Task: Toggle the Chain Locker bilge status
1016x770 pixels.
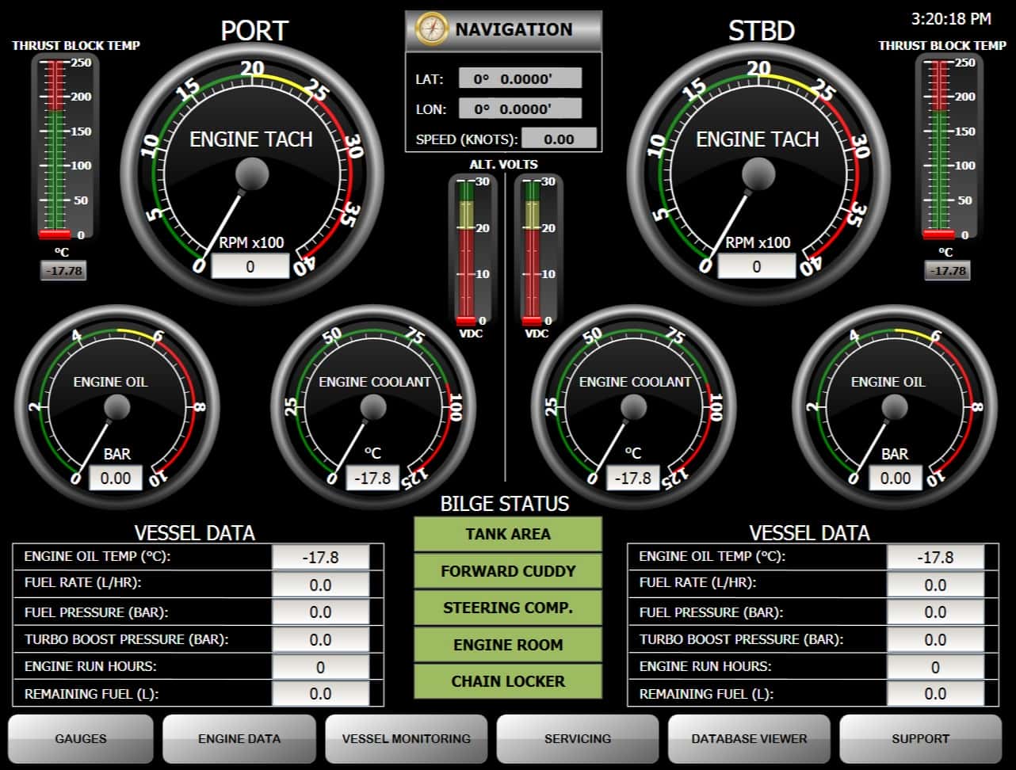Action: click(507, 681)
